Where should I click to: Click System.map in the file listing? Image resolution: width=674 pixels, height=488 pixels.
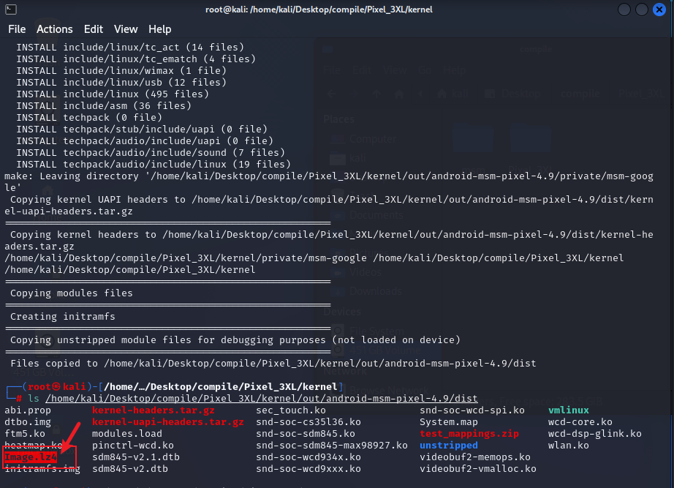[x=449, y=422]
